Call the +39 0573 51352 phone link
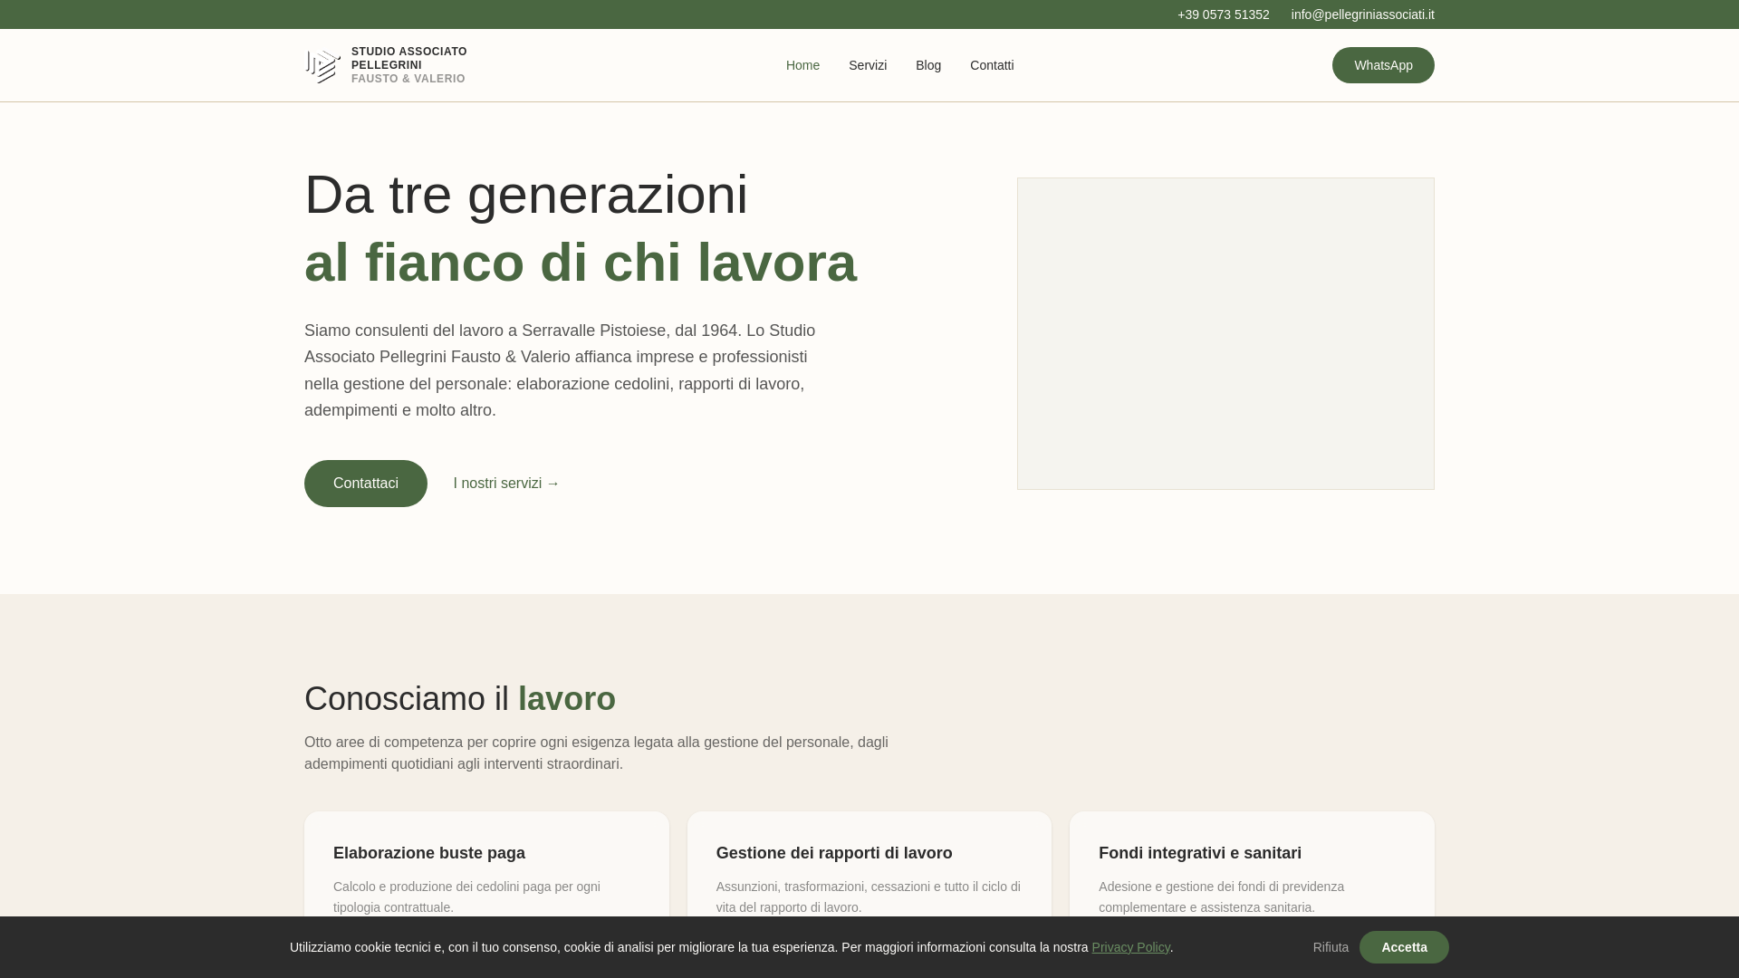Image resolution: width=1739 pixels, height=978 pixels. pyautogui.click(x=1223, y=14)
